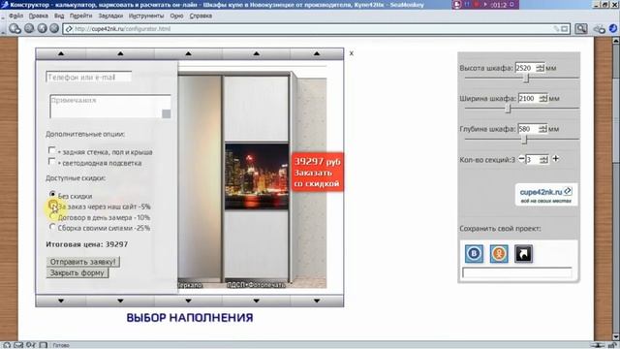Click the black arrow link icon

[x=523, y=254]
